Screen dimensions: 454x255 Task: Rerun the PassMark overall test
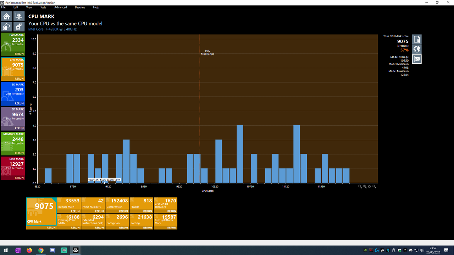[19, 54]
